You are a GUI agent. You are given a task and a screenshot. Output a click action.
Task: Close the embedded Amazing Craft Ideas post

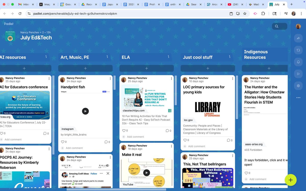click(108, 173)
